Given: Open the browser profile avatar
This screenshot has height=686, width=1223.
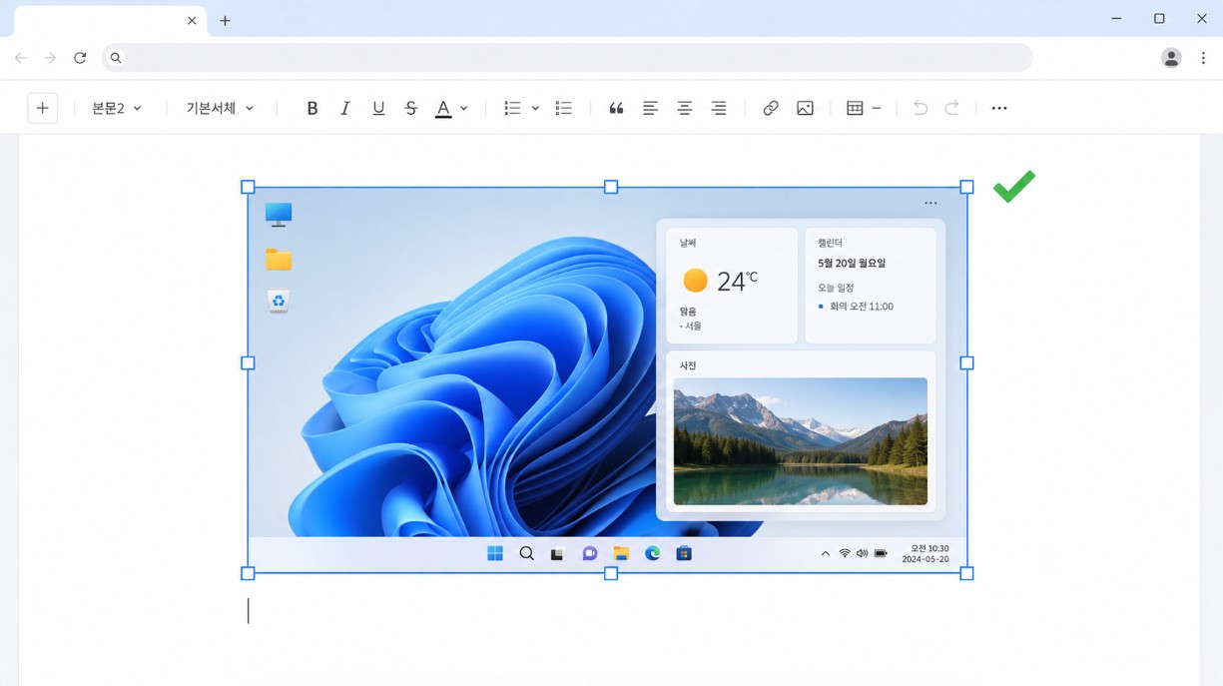Looking at the screenshot, I should [1171, 58].
